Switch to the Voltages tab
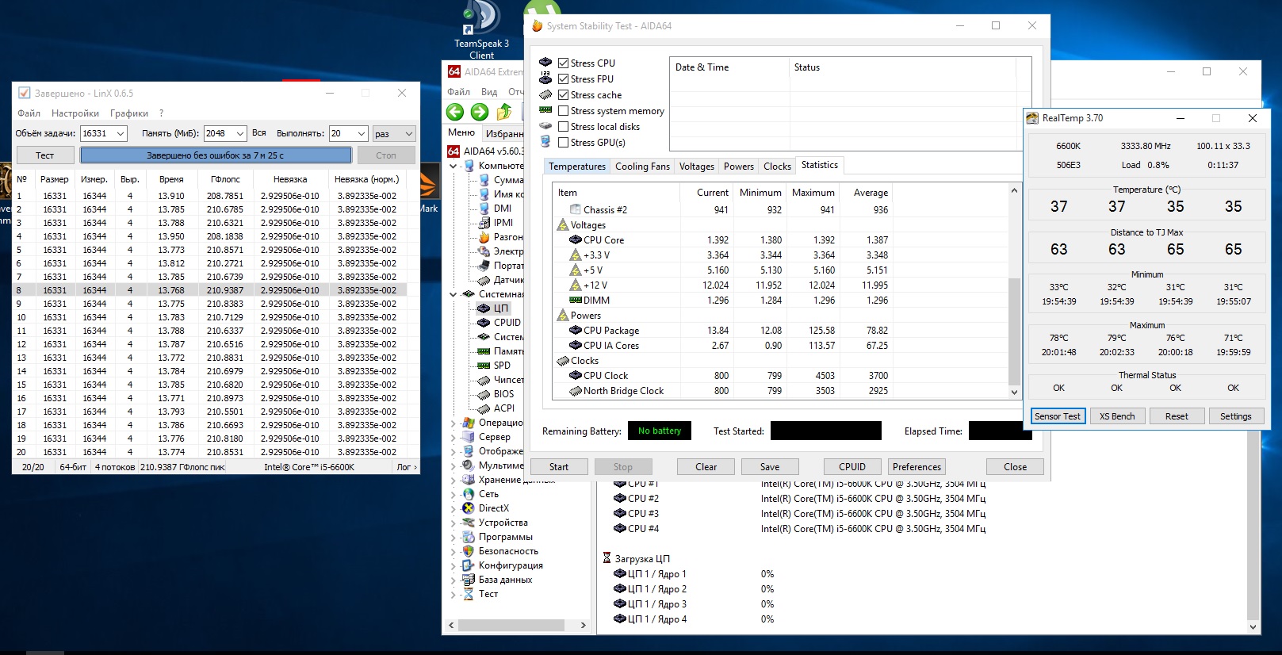The image size is (1282, 655). 697,167
